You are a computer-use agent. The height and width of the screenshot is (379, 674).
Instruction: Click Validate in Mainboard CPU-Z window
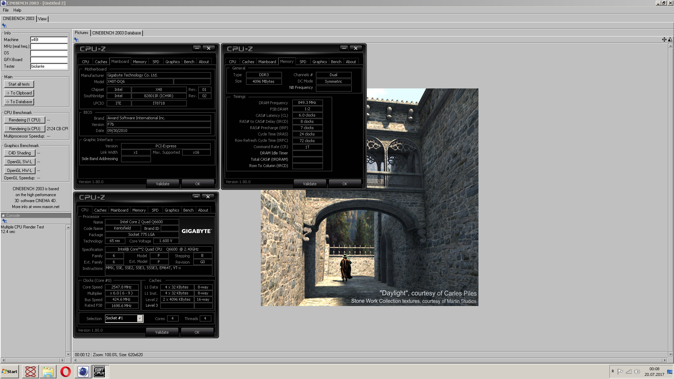tap(163, 184)
